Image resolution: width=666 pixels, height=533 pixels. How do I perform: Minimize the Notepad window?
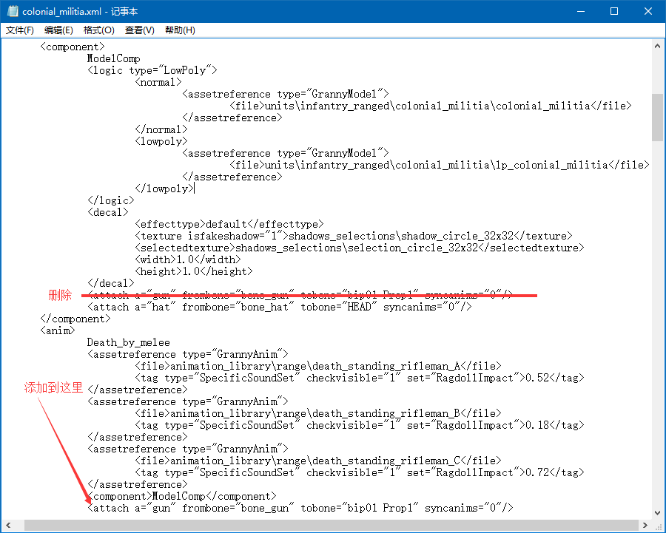tap(581, 11)
